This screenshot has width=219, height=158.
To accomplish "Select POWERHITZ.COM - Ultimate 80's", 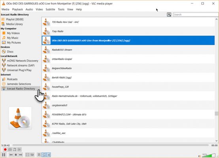I will (x=128, y=115).
